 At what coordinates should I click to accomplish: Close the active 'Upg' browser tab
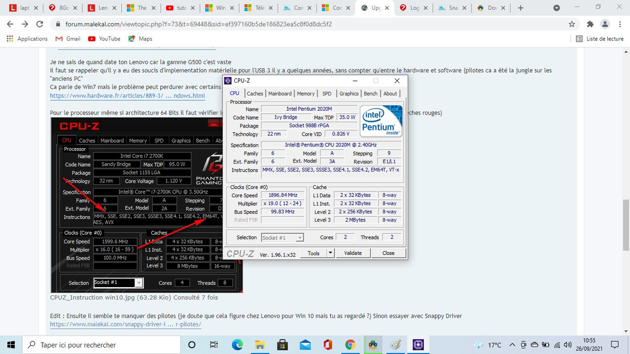387,8
